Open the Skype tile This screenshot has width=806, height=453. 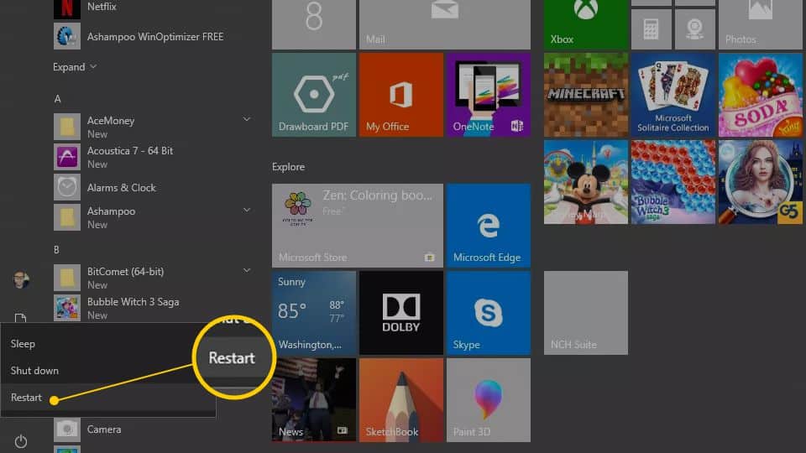coord(488,312)
